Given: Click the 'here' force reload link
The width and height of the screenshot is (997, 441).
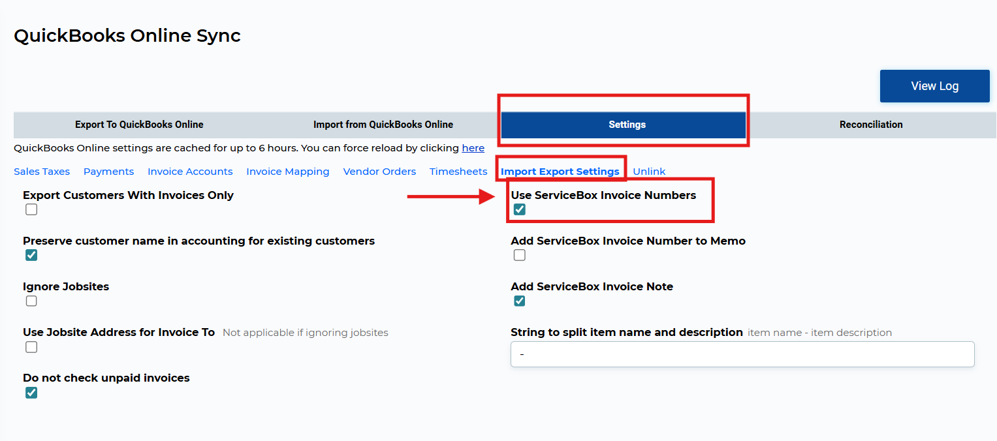Looking at the screenshot, I should (473, 148).
